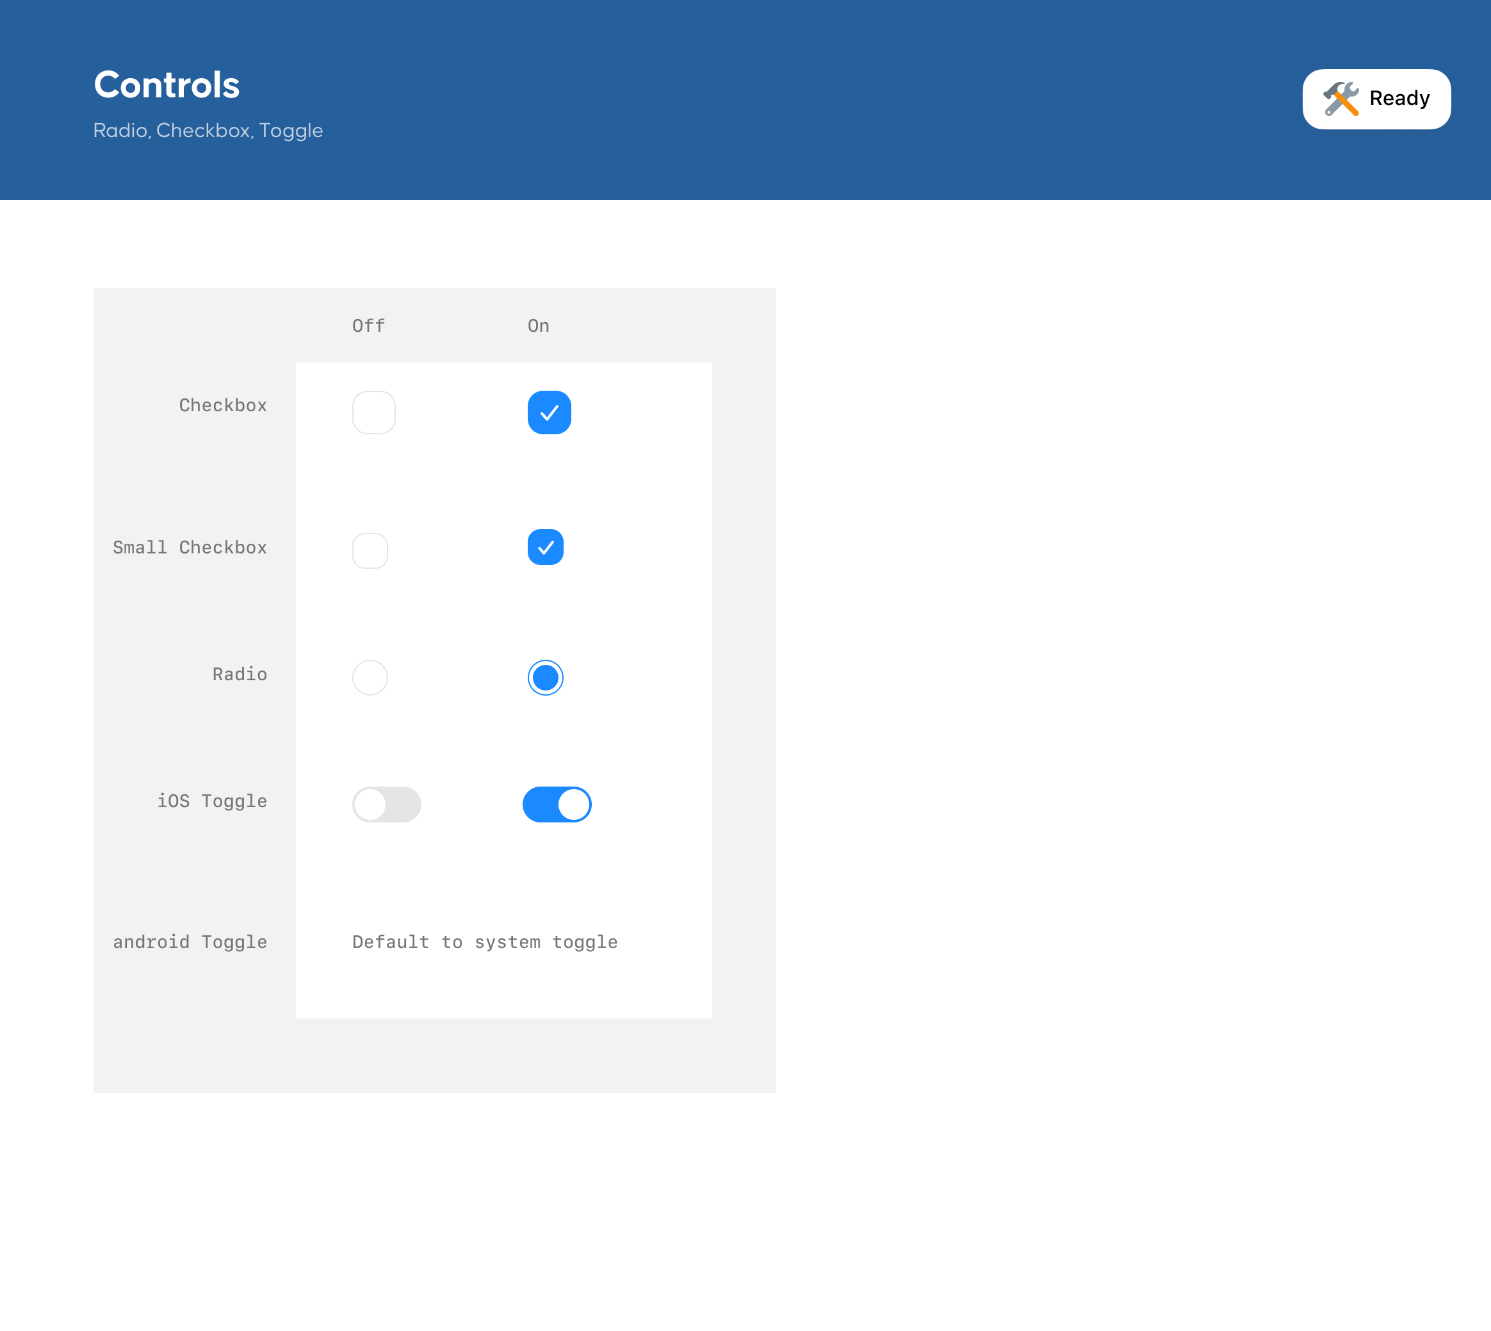Select the Checkbox row label
The height and width of the screenshot is (1331, 1491).
(223, 405)
